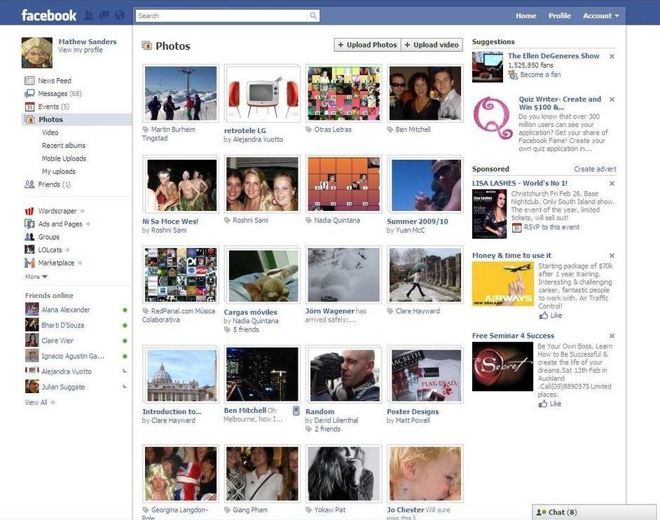Click the search magnifier icon
Viewport: 660px width, 520px height.
click(x=313, y=15)
